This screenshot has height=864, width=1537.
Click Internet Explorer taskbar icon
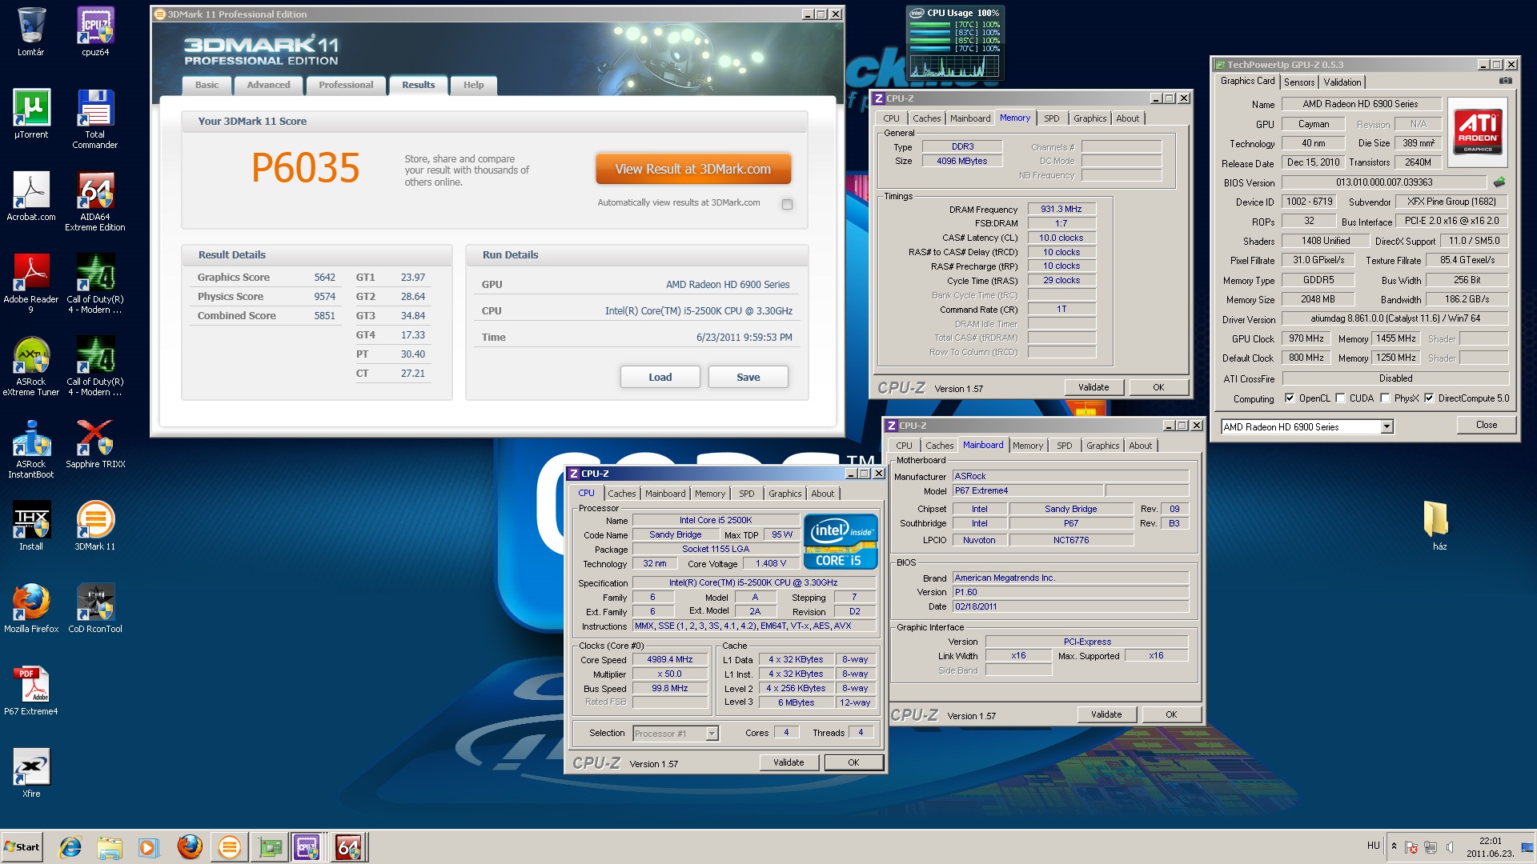[x=70, y=847]
